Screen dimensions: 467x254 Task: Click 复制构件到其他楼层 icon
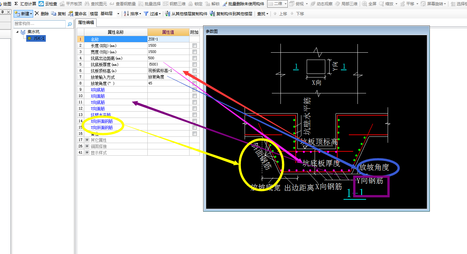point(213,14)
